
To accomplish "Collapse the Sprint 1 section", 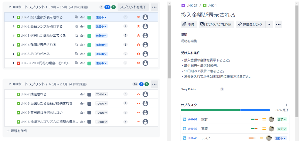I will point(10,7).
